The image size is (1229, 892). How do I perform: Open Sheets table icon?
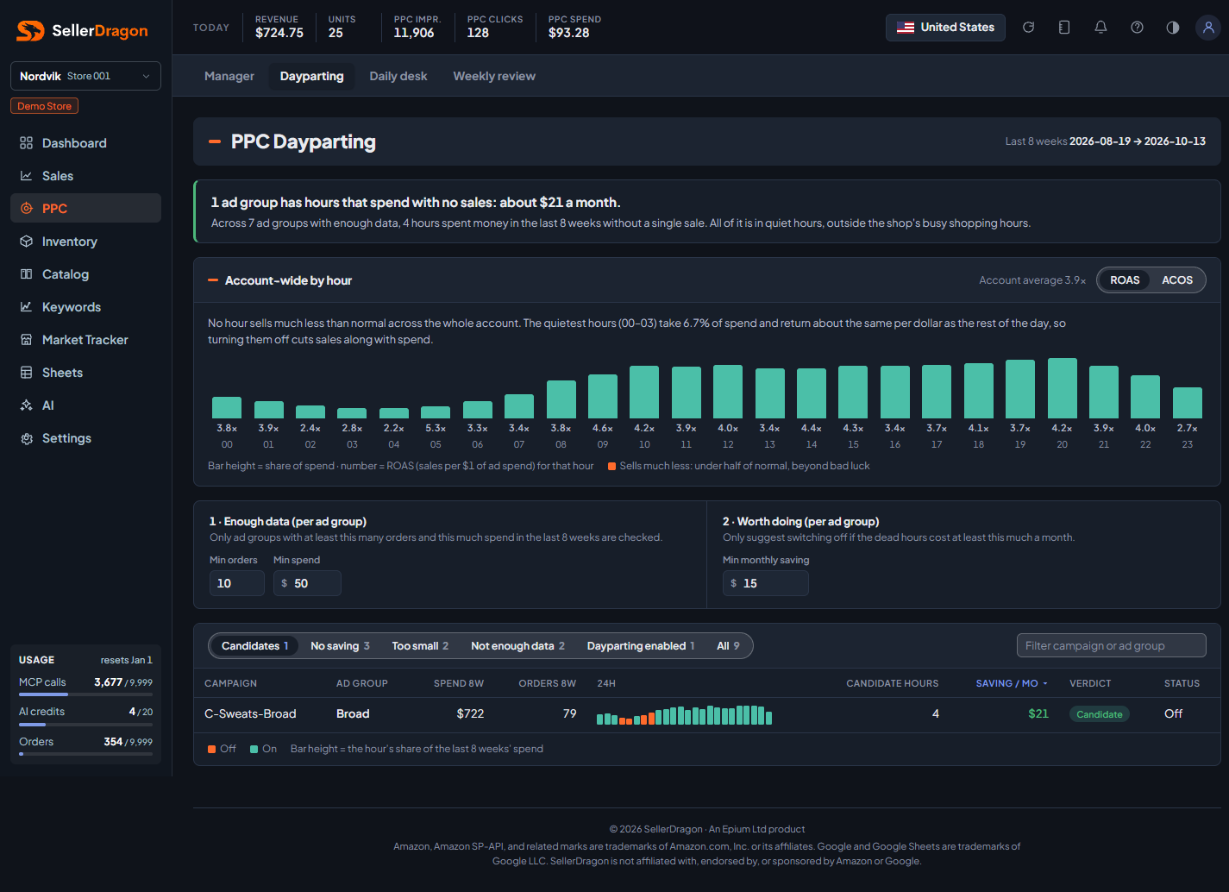coord(27,373)
